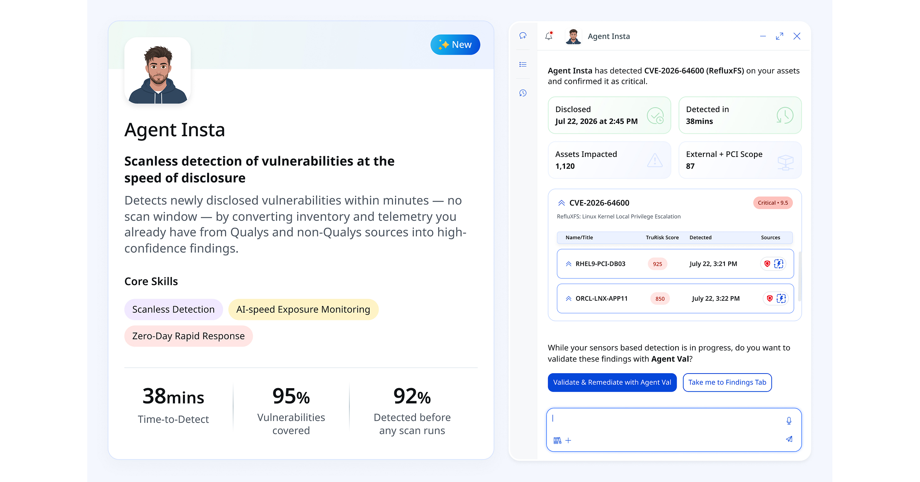This screenshot has height=482, width=920.
Task: Collapse the ORCL-LNX-APP11 row chevron
Action: coord(569,299)
